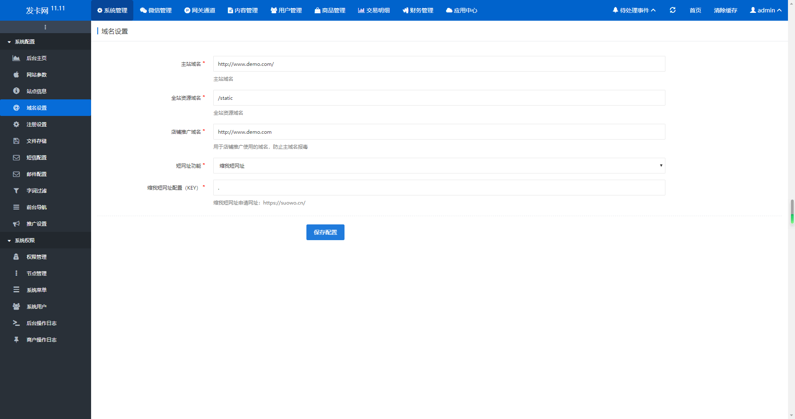The image size is (795, 419).
Task: Click the dots icon beside 节点管理
Action: click(x=16, y=273)
